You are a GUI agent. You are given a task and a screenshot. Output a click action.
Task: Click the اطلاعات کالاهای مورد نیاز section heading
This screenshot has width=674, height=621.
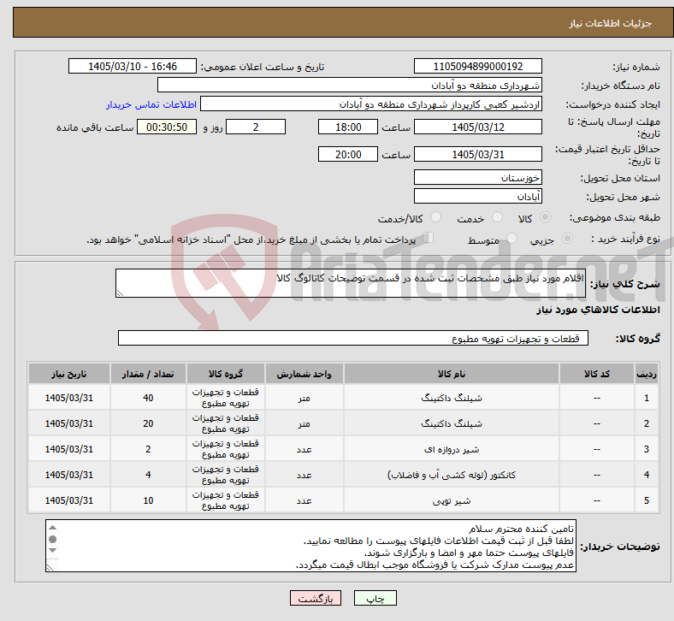coord(598,310)
